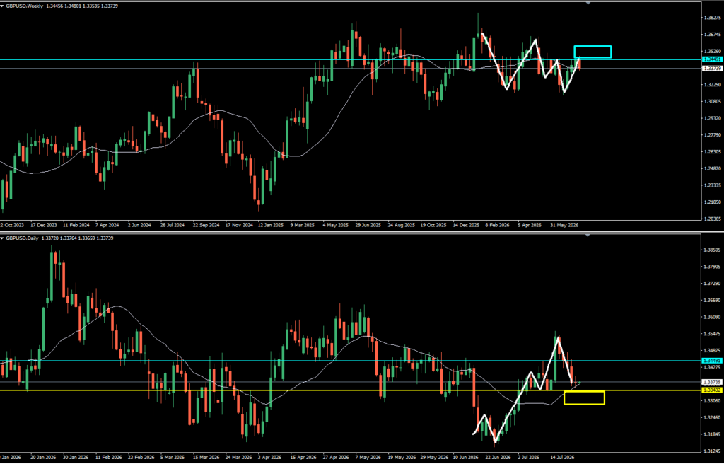Viewport: 724px width, 464px height.
Task: Click the yellow 1.33432 price label
Action: pos(712,390)
